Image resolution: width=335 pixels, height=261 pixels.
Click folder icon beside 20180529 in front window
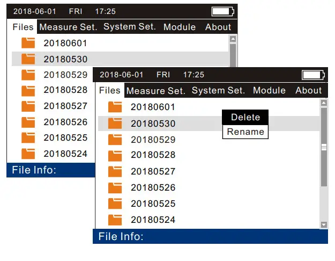tap(115, 140)
